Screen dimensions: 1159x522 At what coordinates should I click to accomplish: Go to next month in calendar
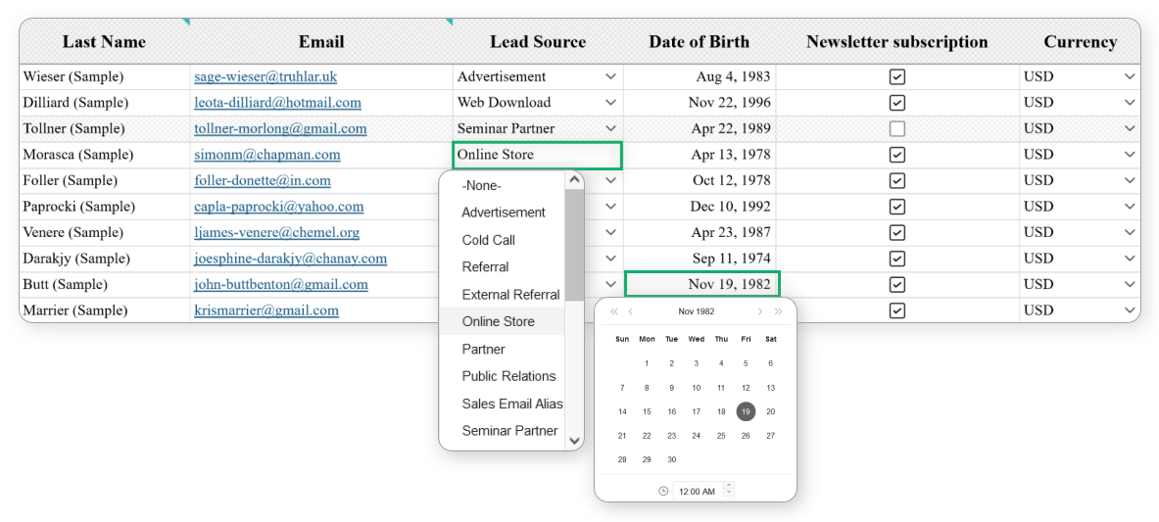click(x=760, y=311)
